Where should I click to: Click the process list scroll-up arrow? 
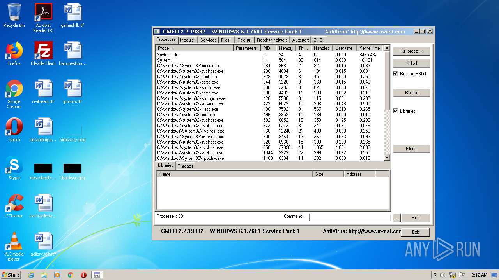tap(387, 48)
